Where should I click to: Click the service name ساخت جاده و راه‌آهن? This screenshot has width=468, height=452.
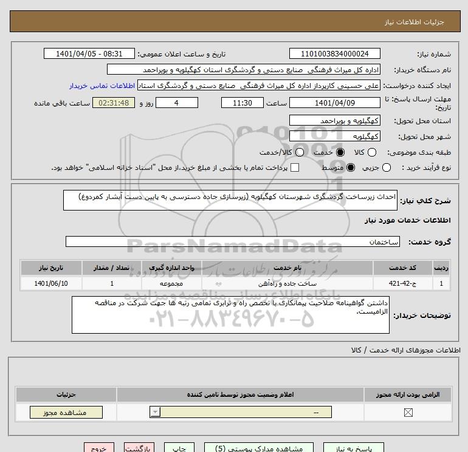coord(287,283)
